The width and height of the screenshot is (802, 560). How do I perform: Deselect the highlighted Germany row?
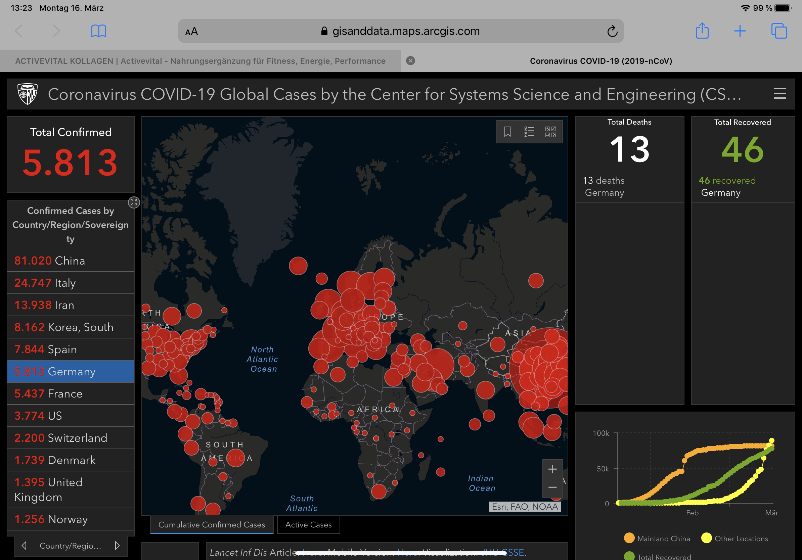pyautogui.click(x=71, y=371)
